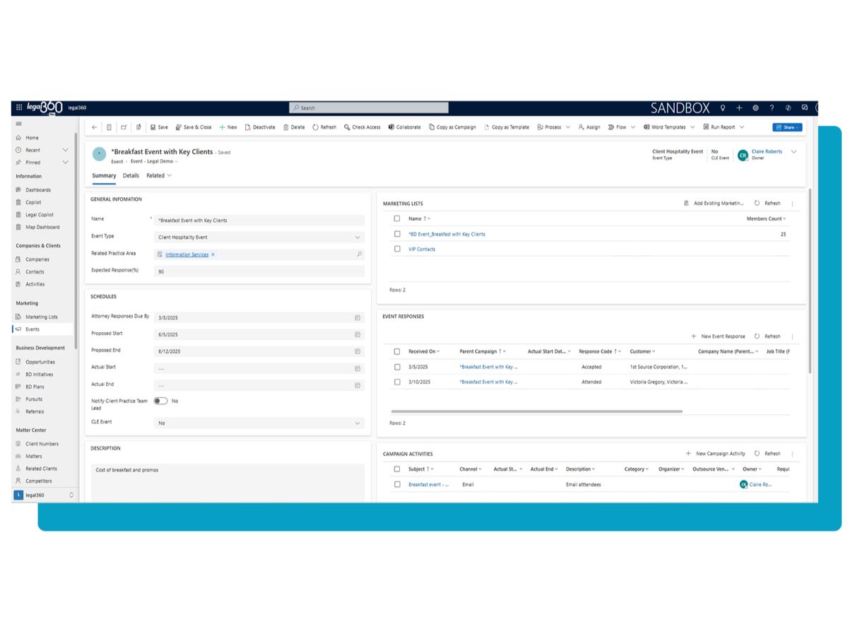This screenshot has height=636, width=848.
Task: Click the Delete command
Action: click(294, 127)
